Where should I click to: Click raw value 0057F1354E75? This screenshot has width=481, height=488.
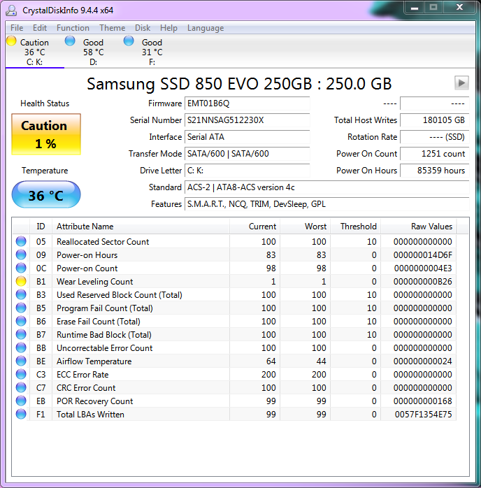click(423, 414)
